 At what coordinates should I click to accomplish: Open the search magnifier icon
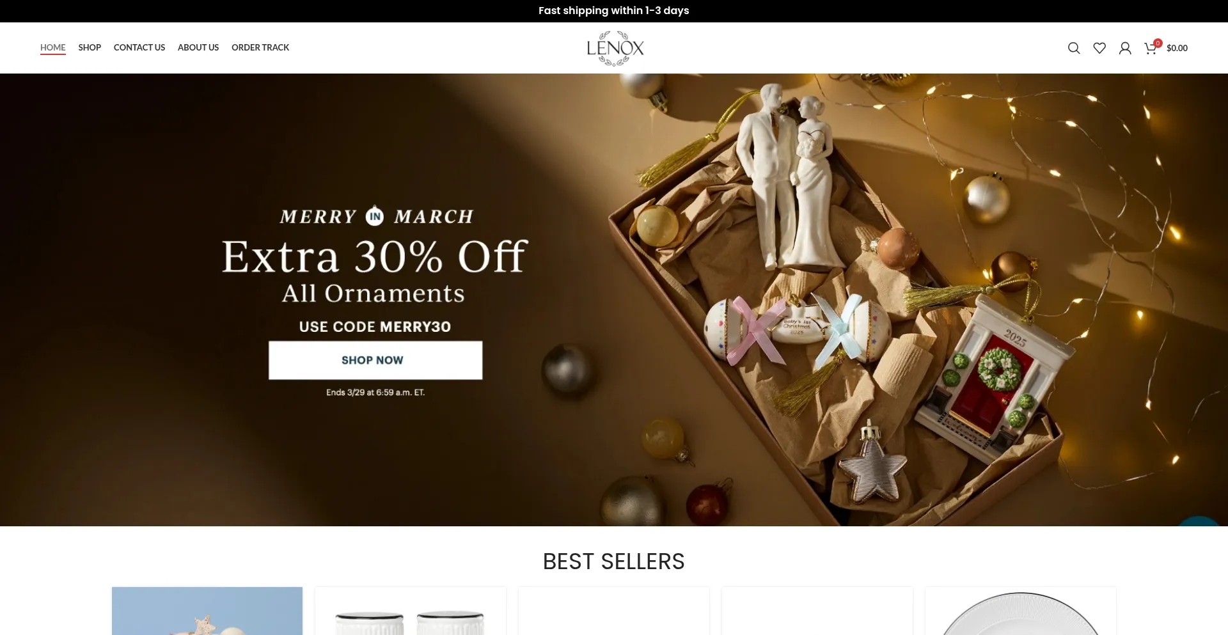pos(1074,48)
